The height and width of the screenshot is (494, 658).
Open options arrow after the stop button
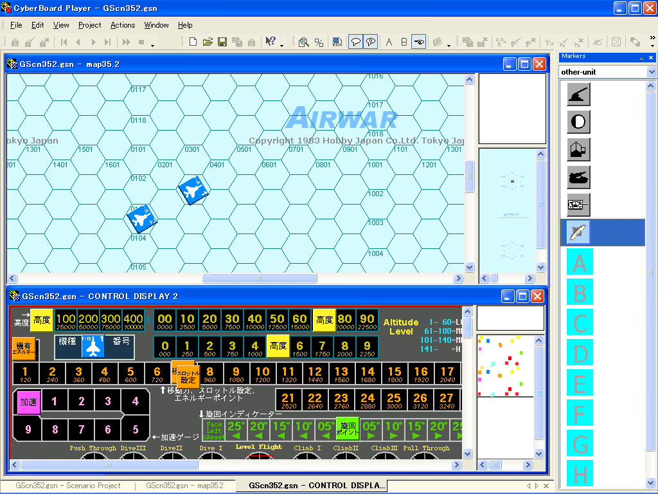[x=152, y=46]
